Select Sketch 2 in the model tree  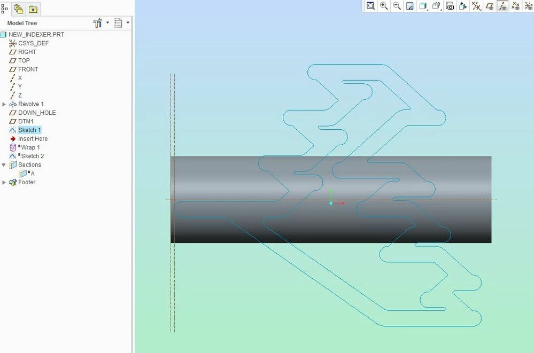point(33,156)
